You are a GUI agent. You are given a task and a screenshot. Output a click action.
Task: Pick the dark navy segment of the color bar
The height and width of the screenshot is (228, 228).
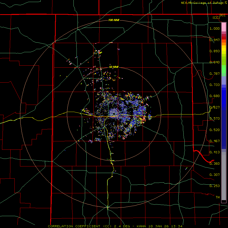click(x=224, y=129)
